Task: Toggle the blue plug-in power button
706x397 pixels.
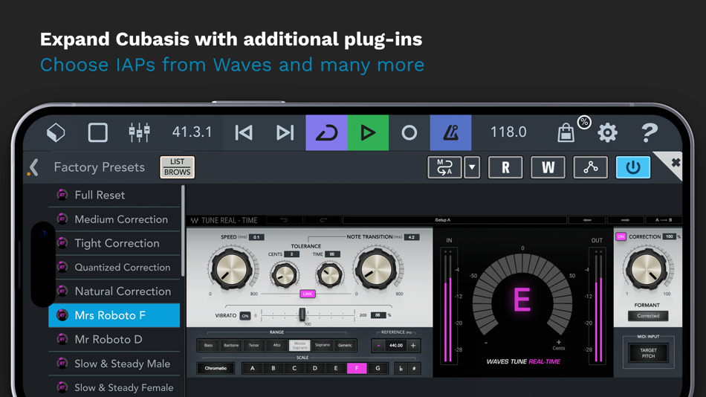Action: click(x=633, y=167)
